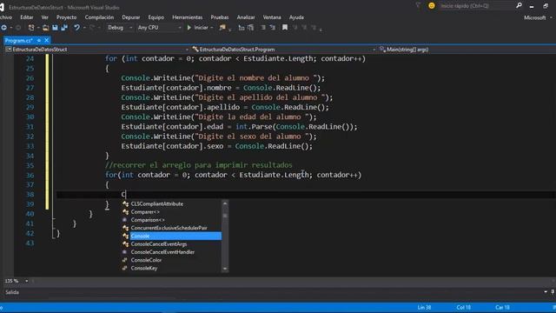Open the Any CPU platform dropdown
The image size is (556, 313).
point(159,27)
